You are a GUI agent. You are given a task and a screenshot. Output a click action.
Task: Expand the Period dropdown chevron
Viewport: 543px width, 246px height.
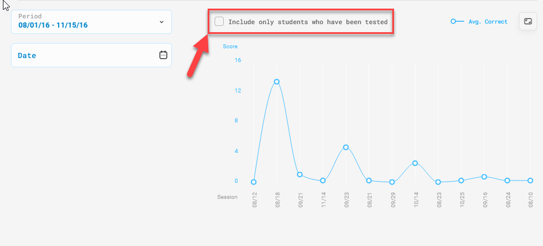click(162, 22)
